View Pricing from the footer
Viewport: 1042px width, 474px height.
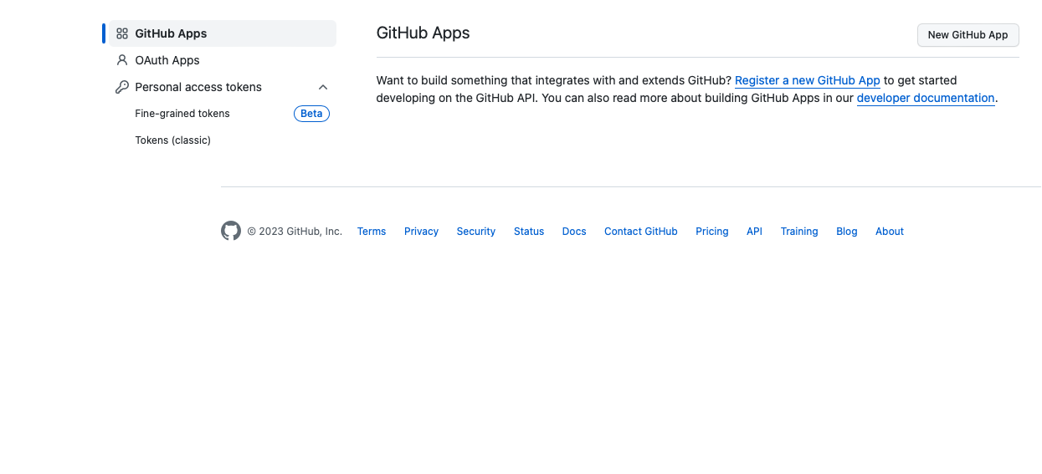[x=712, y=232]
